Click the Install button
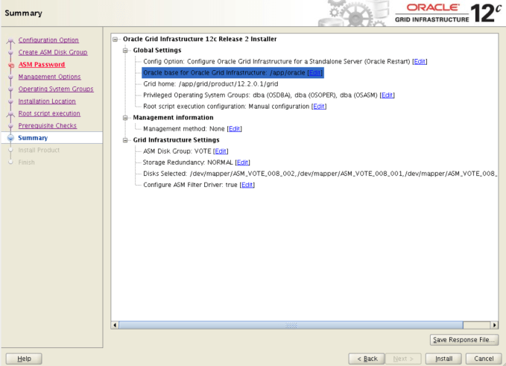Screen dimensions: 506x366 click(x=443, y=359)
